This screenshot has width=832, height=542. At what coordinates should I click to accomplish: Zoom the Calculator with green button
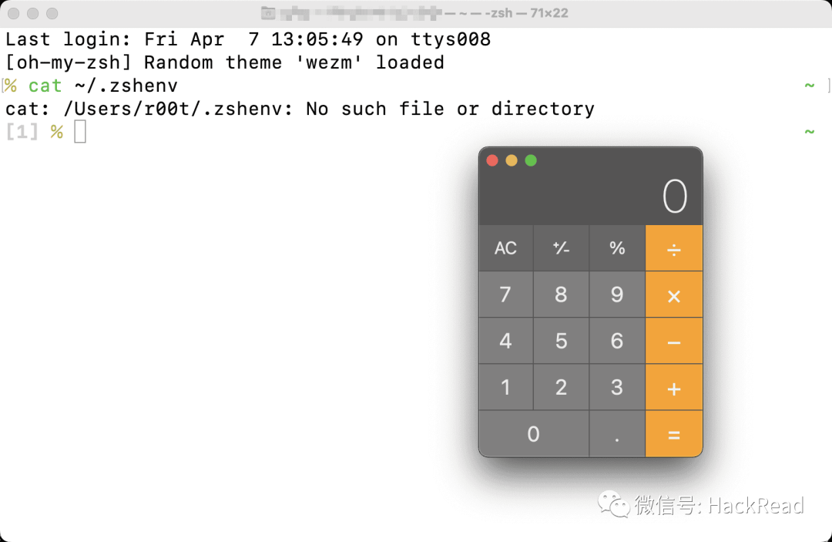pyautogui.click(x=531, y=160)
